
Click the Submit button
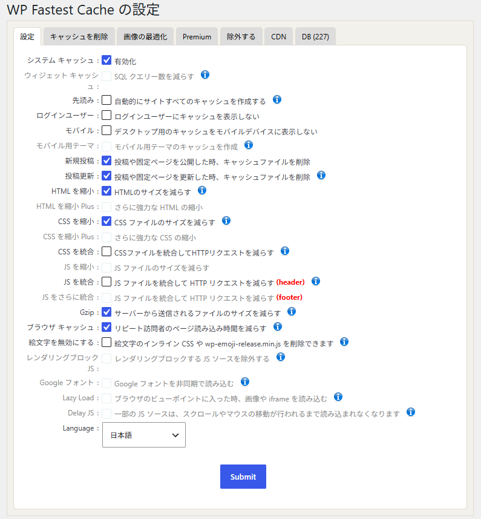(x=243, y=477)
